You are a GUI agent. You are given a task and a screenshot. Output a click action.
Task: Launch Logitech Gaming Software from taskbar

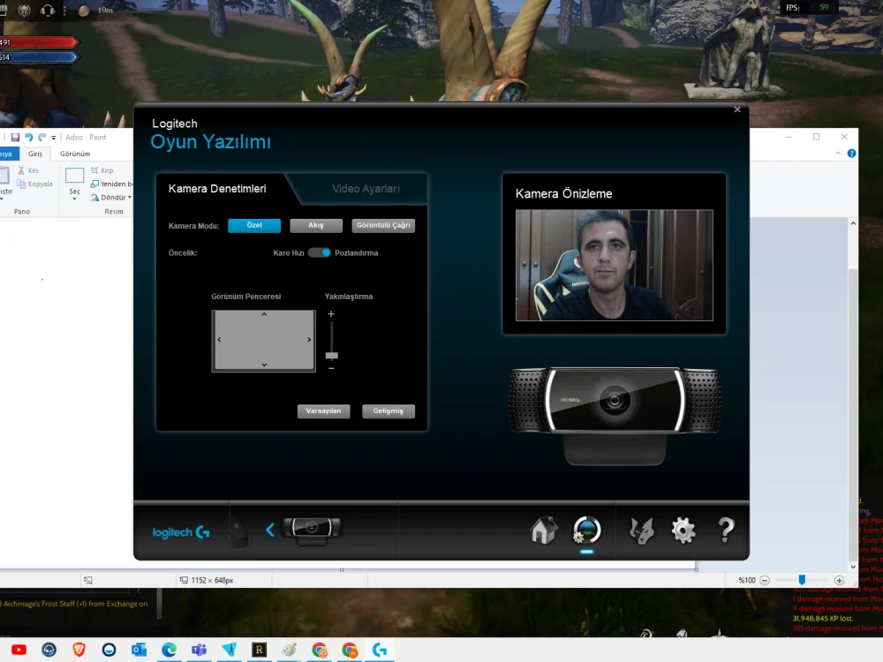click(380, 651)
